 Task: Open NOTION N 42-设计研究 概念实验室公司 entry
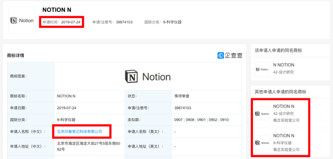286,113
